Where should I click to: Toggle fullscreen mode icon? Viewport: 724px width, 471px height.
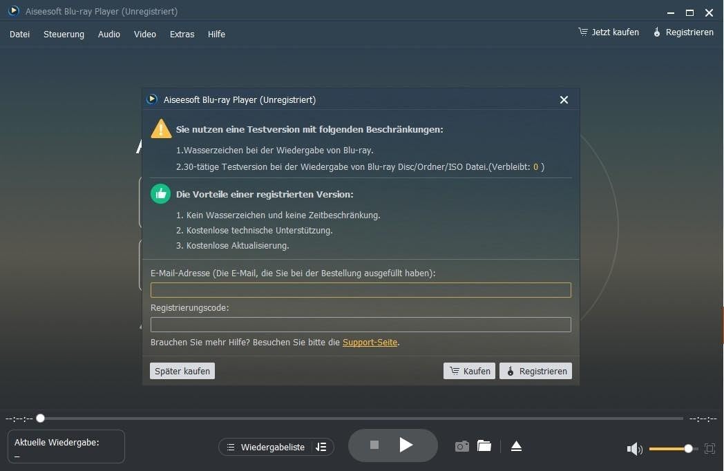click(x=709, y=448)
